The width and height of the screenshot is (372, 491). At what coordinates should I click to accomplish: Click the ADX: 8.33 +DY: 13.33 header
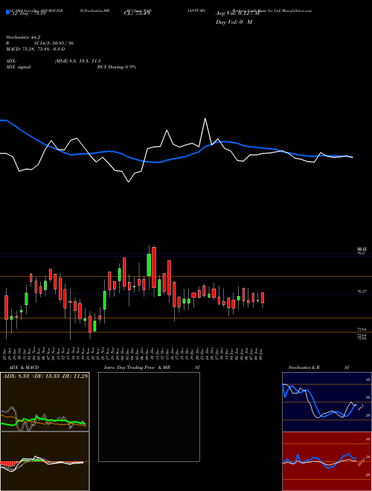(45, 376)
